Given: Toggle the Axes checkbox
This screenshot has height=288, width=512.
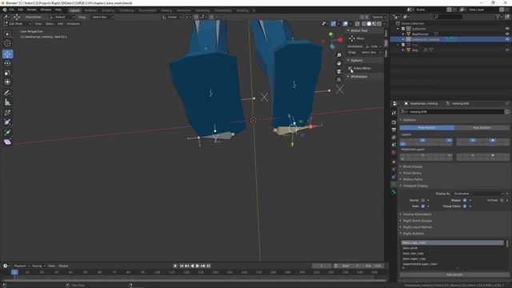Looking at the screenshot, I should [423, 206].
